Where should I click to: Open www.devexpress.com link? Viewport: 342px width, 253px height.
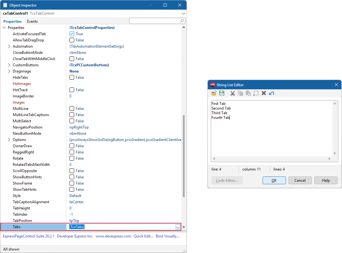click(113, 236)
